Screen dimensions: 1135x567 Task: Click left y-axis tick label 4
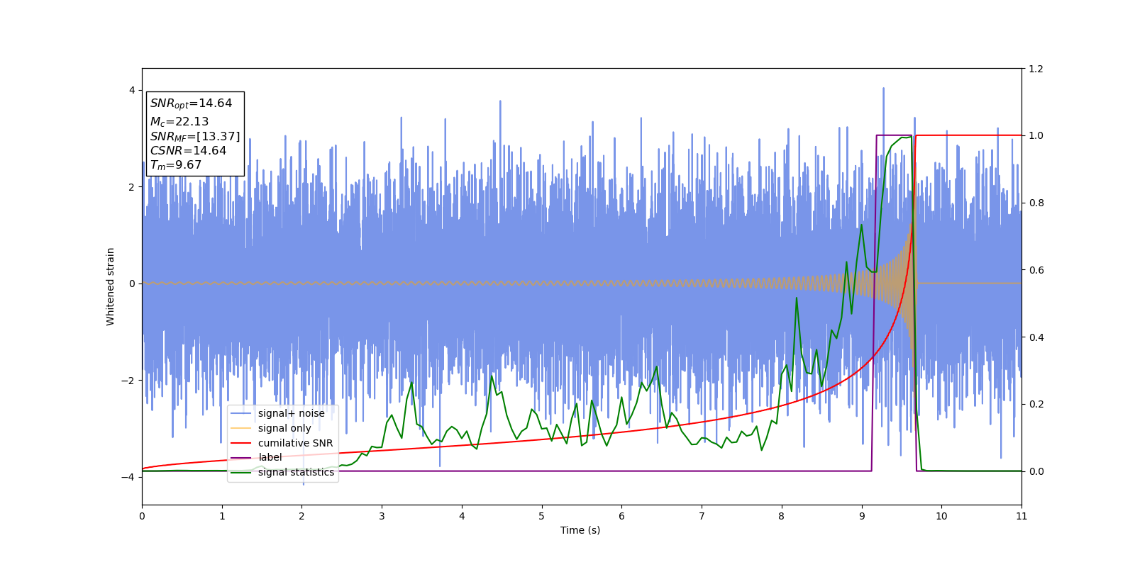[132, 90]
